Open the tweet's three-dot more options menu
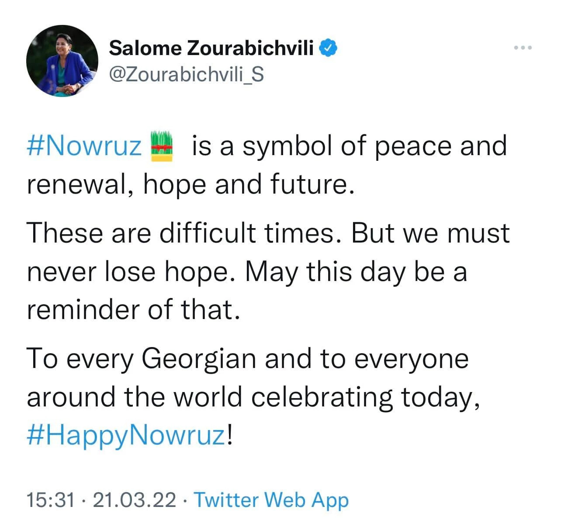This screenshot has width=561, height=524. tap(523, 48)
